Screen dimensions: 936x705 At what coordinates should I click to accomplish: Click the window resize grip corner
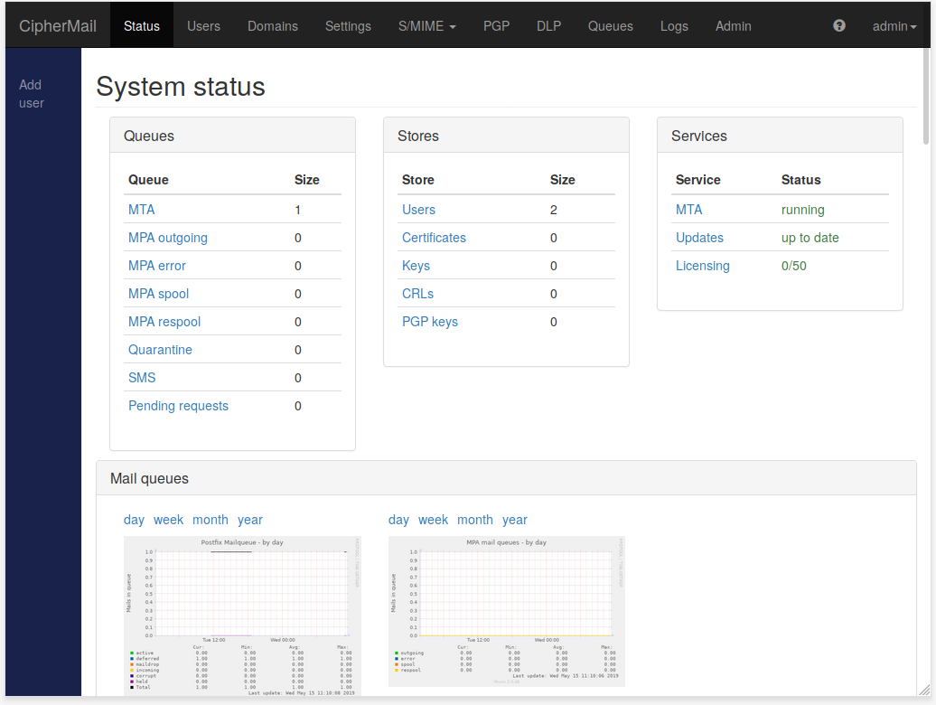(924, 690)
